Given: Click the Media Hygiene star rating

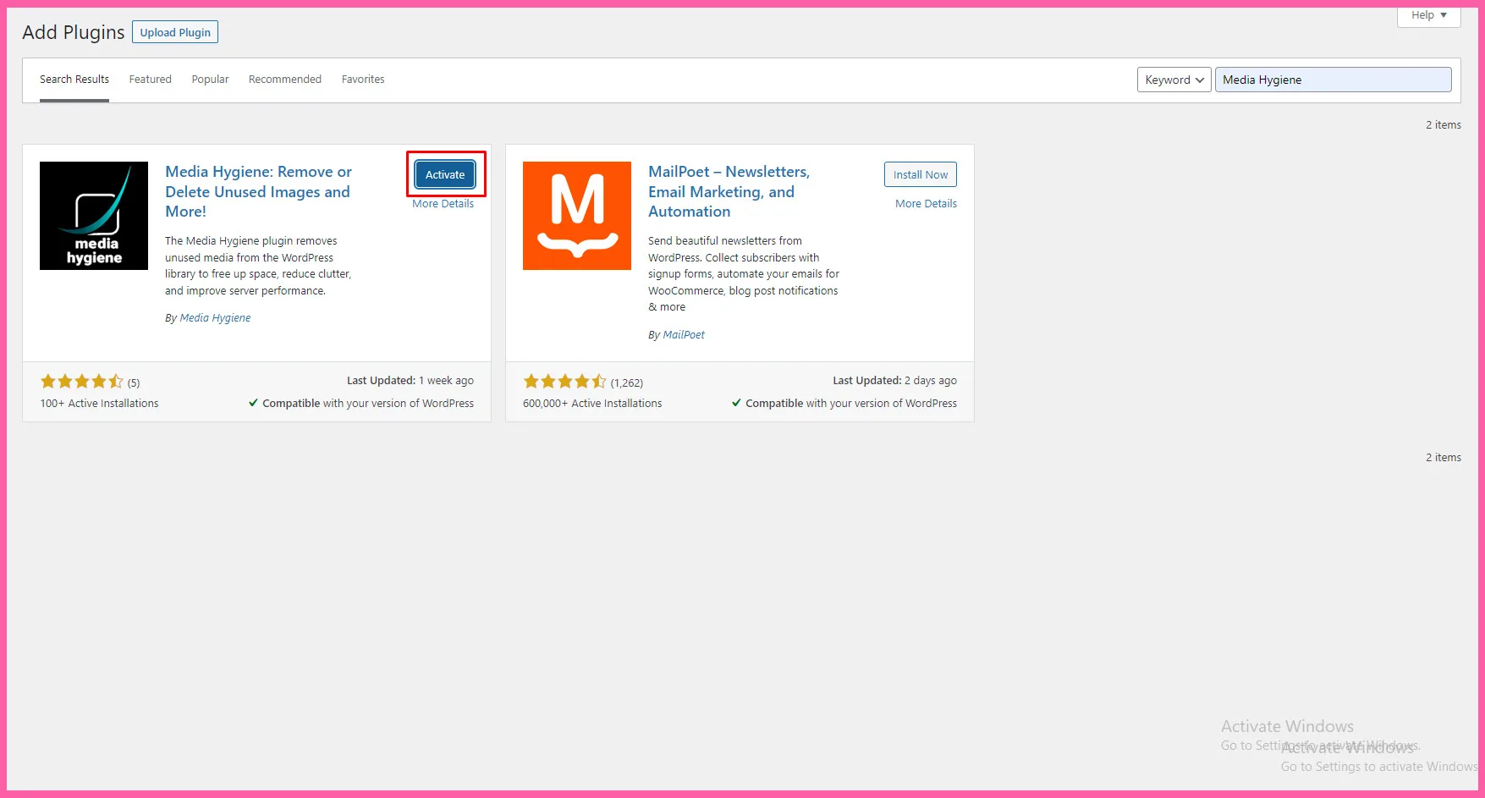Looking at the screenshot, I should [x=81, y=382].
